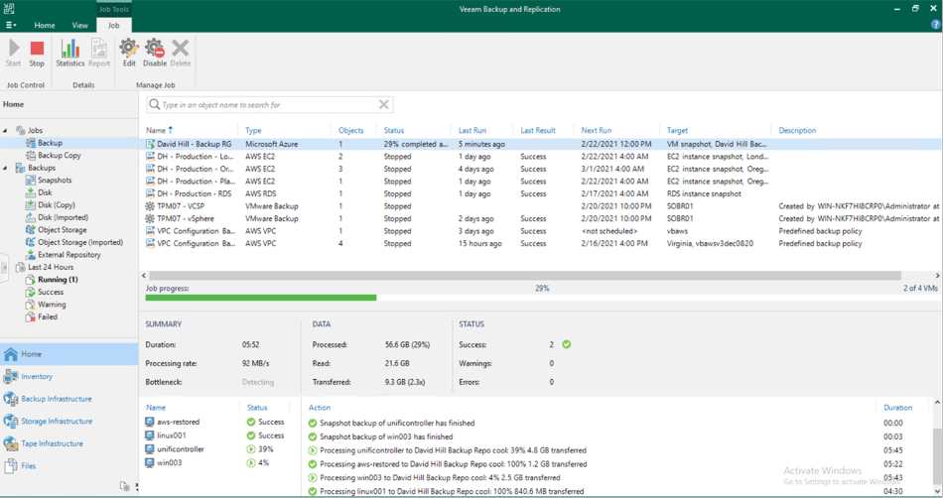This screenshot has height=498, width=943.
Task: Click the Start job icon
Action: pyautogui.click(x=13, y=53)
